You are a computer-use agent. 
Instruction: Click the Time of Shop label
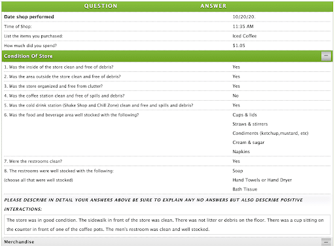(x=18, y=26)
